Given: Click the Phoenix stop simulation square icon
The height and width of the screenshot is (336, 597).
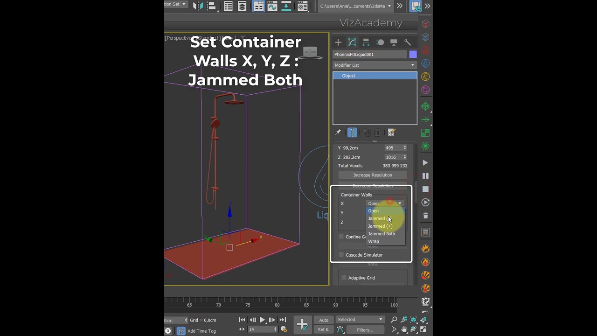Looking at the screenshot, I should [x=425, y=189].
